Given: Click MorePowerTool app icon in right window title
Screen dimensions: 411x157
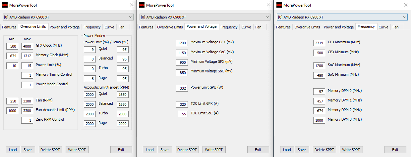Looking at the screenshot, I should coord(279,5).
